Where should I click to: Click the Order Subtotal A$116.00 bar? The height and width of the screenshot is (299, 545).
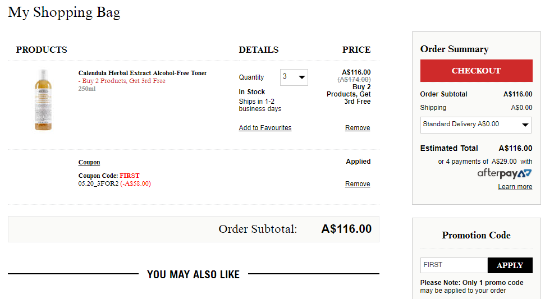pyautogui.click(x=194, y=229)
